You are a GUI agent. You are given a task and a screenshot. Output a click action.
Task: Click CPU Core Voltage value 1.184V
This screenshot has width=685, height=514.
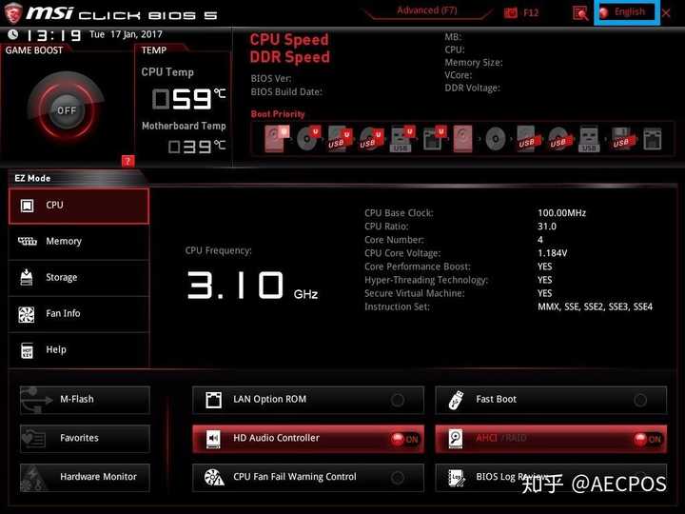tap(553, 253)
